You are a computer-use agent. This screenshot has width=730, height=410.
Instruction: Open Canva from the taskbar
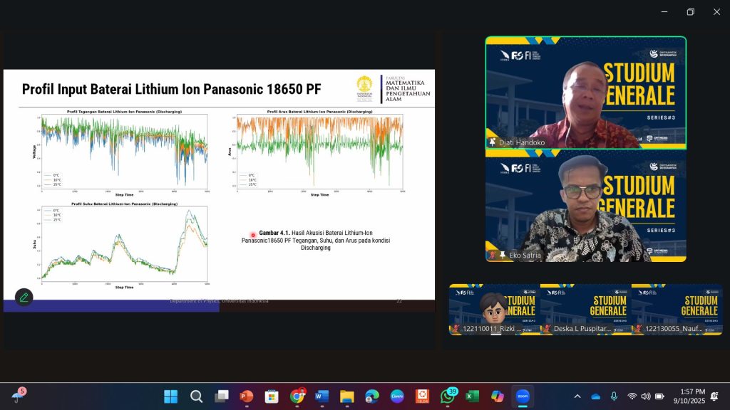pyautogui.click(x=397, y=396)
